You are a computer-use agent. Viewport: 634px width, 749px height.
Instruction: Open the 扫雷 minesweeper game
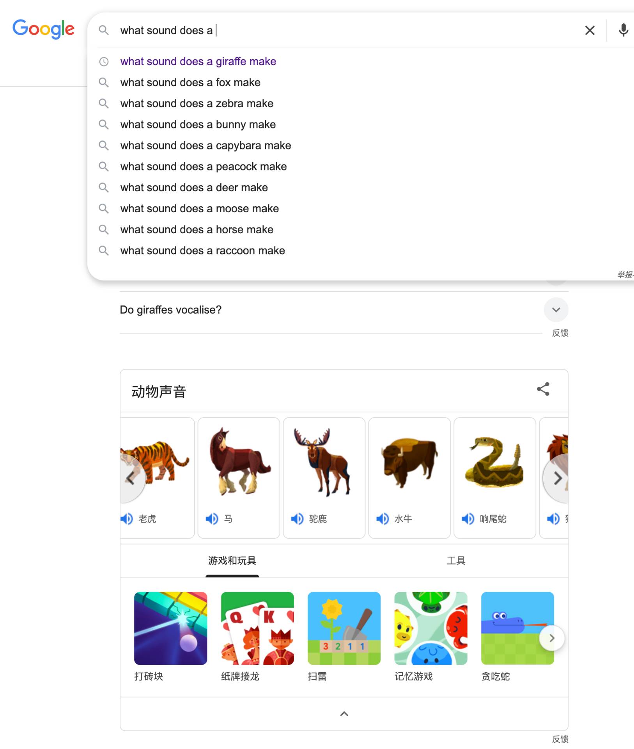344,628
